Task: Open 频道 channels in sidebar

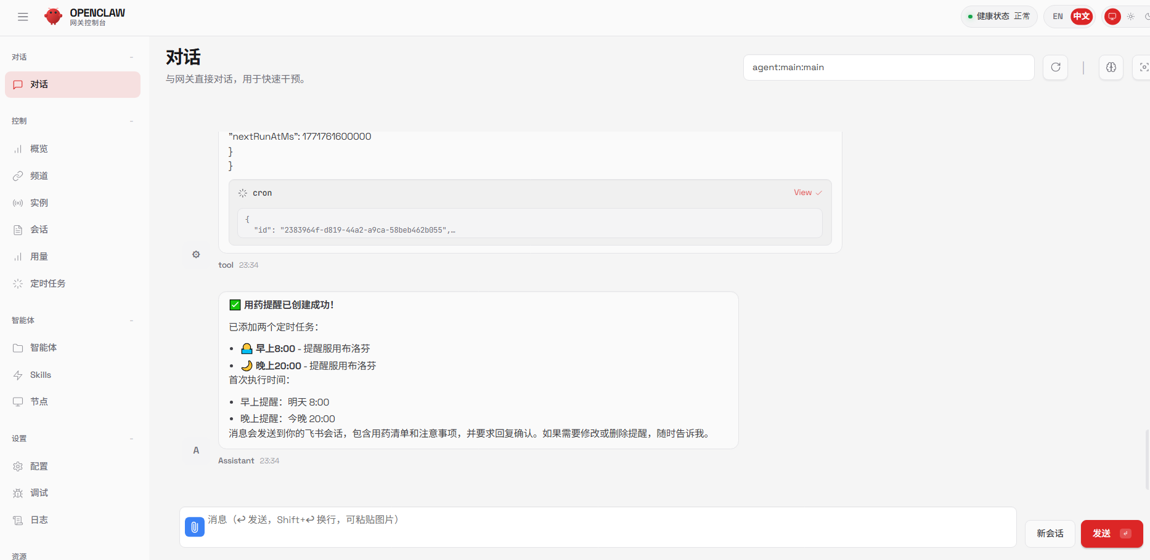Action: coord(39,176)
